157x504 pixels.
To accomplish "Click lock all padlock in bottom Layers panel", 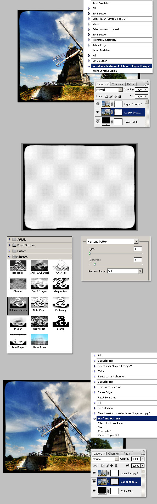I will coord(116,466).
